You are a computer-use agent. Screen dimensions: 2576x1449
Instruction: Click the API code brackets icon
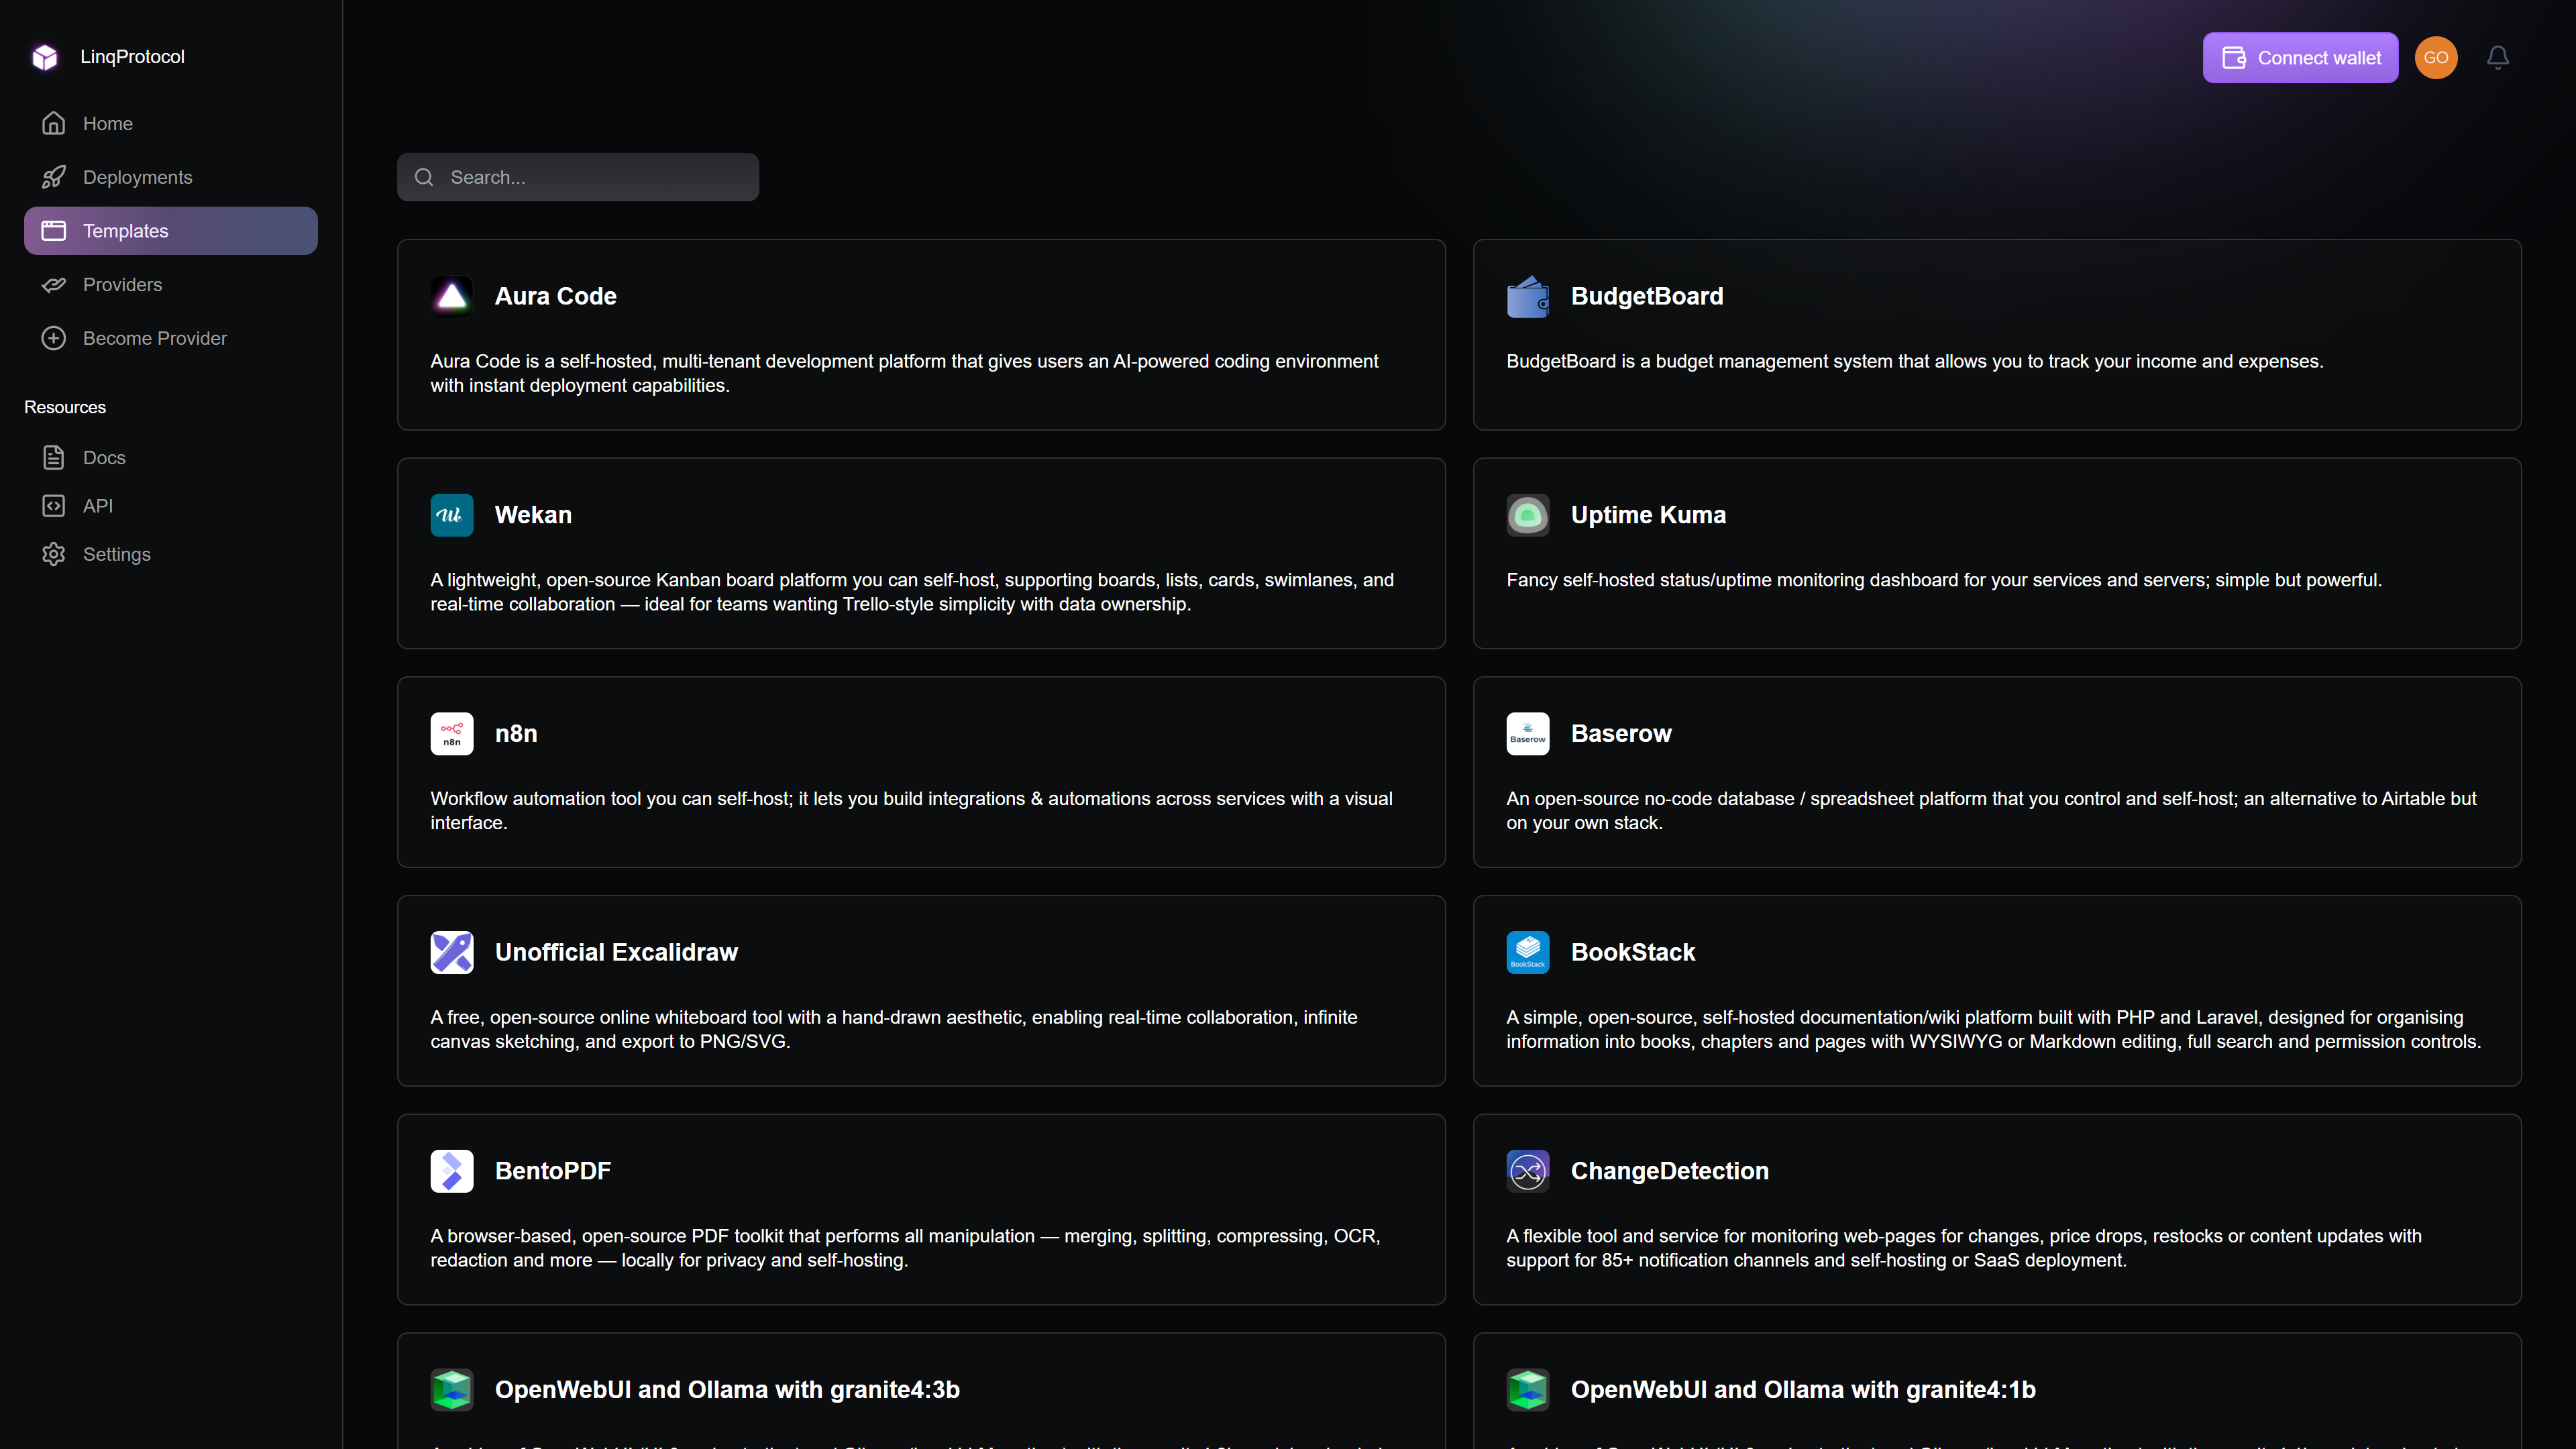point(54,505)
